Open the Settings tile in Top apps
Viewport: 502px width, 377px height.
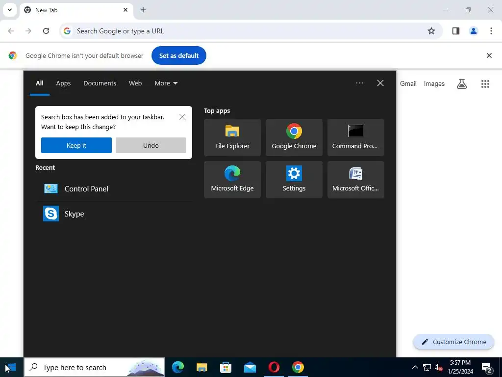[x=294, y=180]
